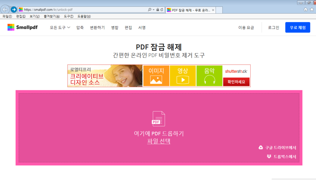Click the 파일 선택 link
The image size is (316, 180).
pyautogui.click(x=159, y=141)
